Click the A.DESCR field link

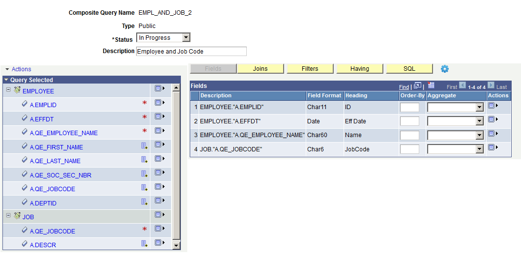(x=43, y=245)
